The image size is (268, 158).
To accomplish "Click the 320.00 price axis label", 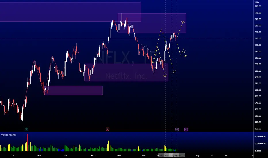I will [x=258, y=51].
